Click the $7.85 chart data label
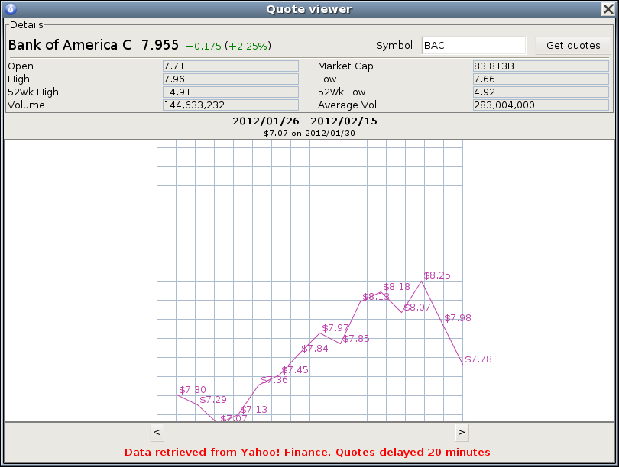This screenshot has width=619, height=467. point(356,339)
